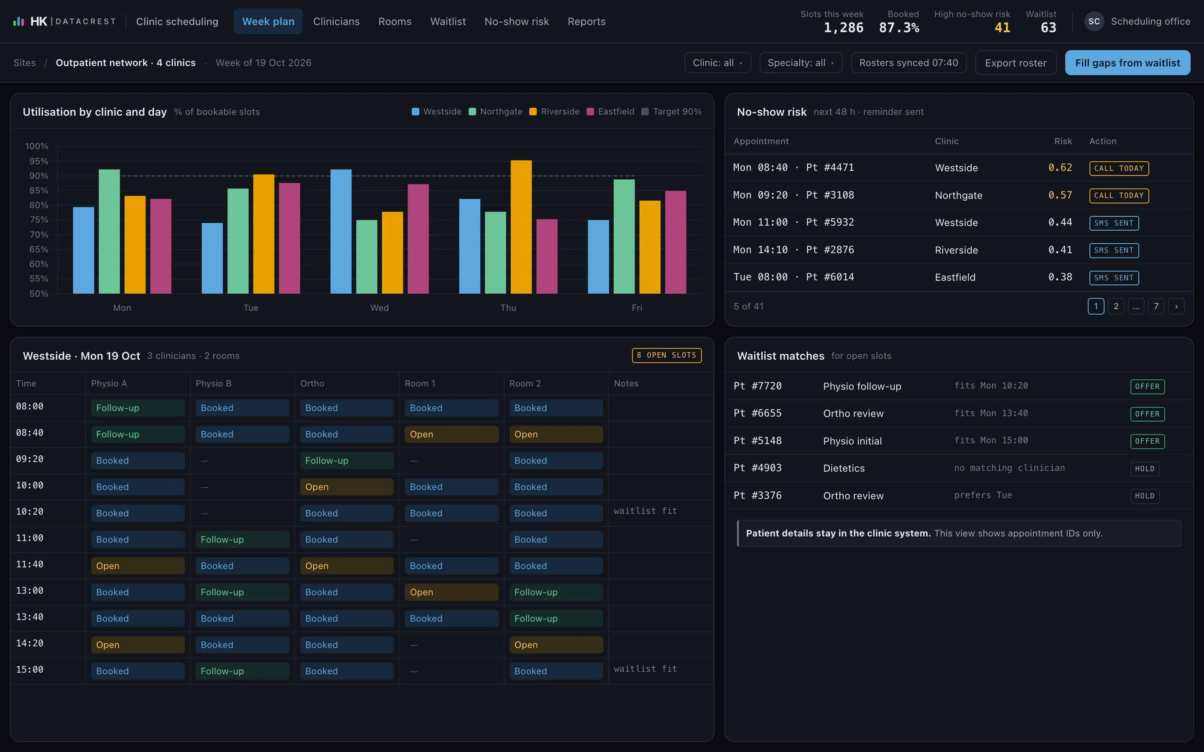Select Open Room 1 slot at 13:00
Screen dimensions: 1204x752
click(451, 592)
